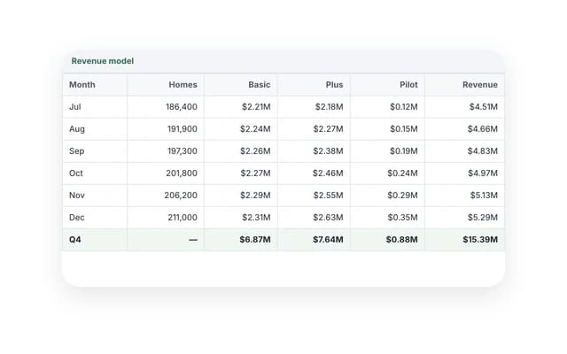567x354 pixels.
Task: Select Basic value $2.27M
Action: click(256, 173)
